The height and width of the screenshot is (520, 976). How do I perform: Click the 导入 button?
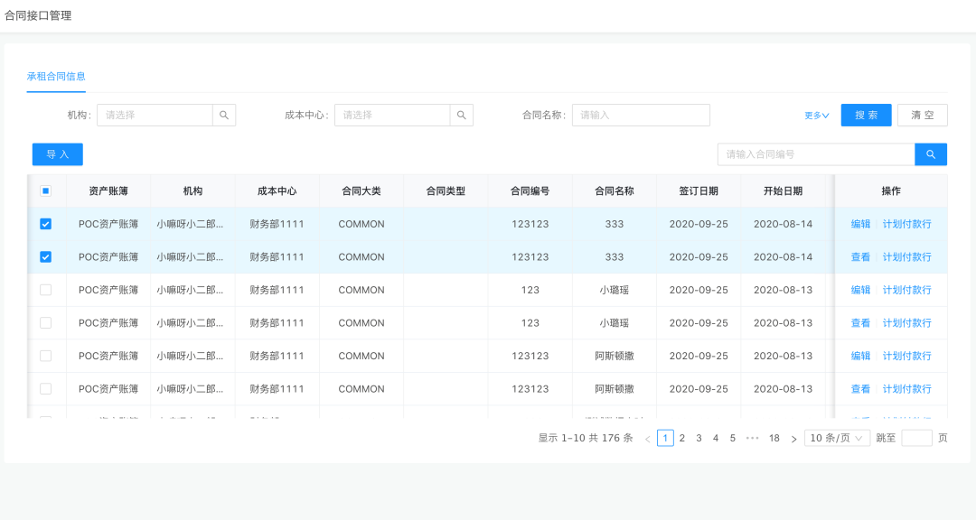tap(58, 154)
